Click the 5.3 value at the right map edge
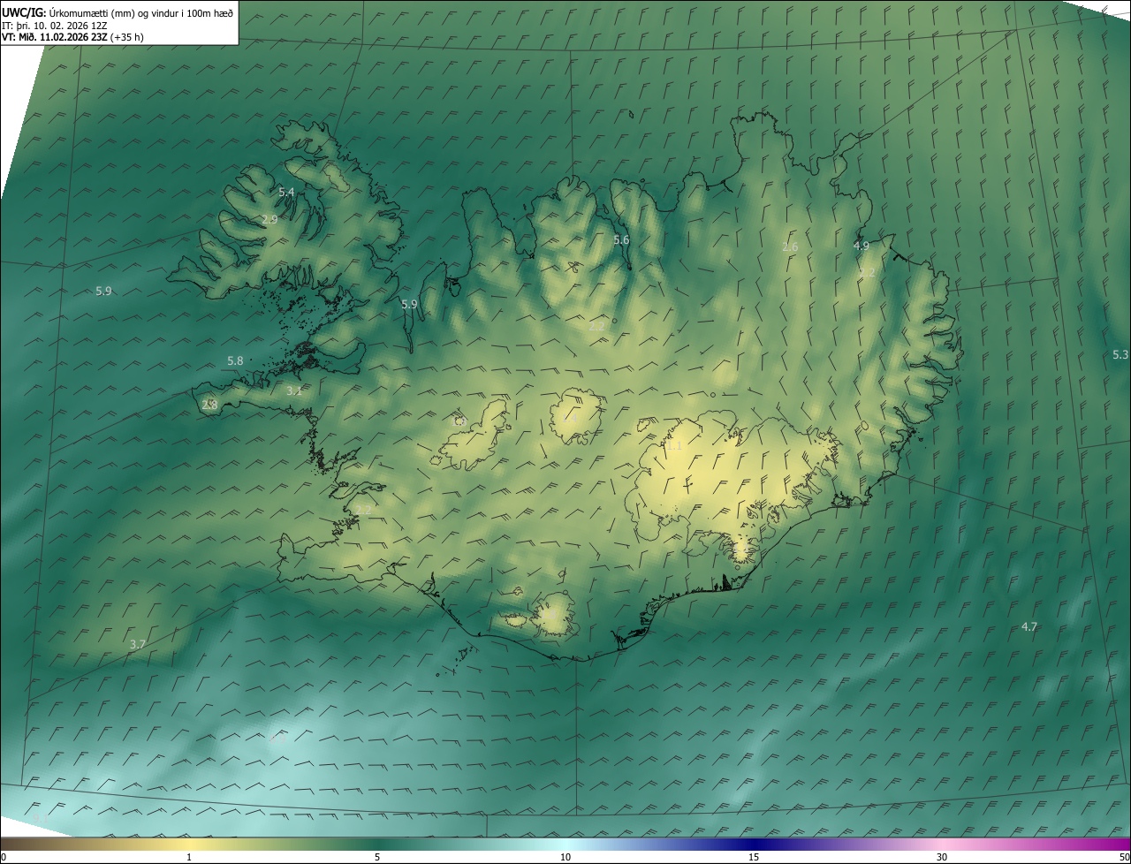The width and height of the screenshot is (1131, 864). click(1120, 354)
